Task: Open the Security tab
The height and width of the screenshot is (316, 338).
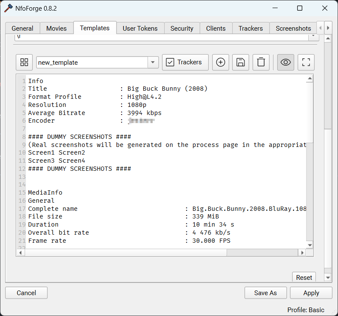Action: click(x=182, y=28)
